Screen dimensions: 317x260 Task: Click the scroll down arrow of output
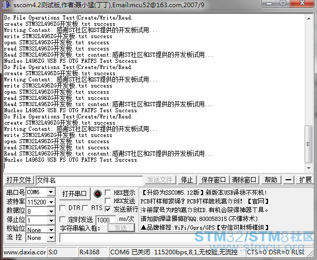[x=309, y=168]
